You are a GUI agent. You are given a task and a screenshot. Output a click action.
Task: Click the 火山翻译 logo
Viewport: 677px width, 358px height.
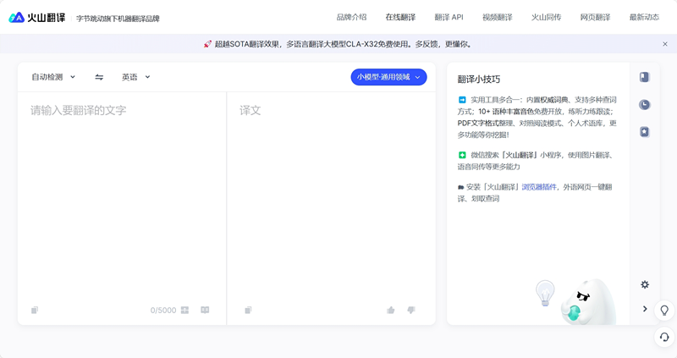(x=37, y=18)
